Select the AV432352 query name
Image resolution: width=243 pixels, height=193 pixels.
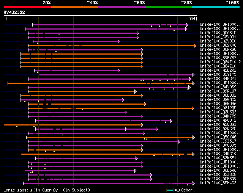point(14,12)
